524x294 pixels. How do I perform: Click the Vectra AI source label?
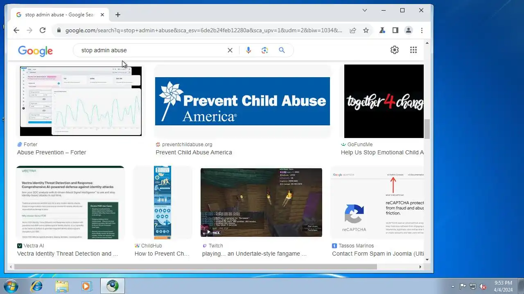pos(34,246)
